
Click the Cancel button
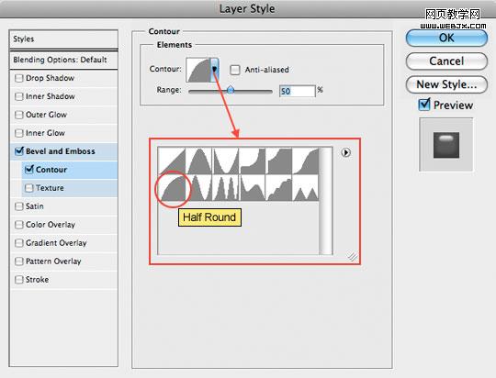tap(446, 61)
